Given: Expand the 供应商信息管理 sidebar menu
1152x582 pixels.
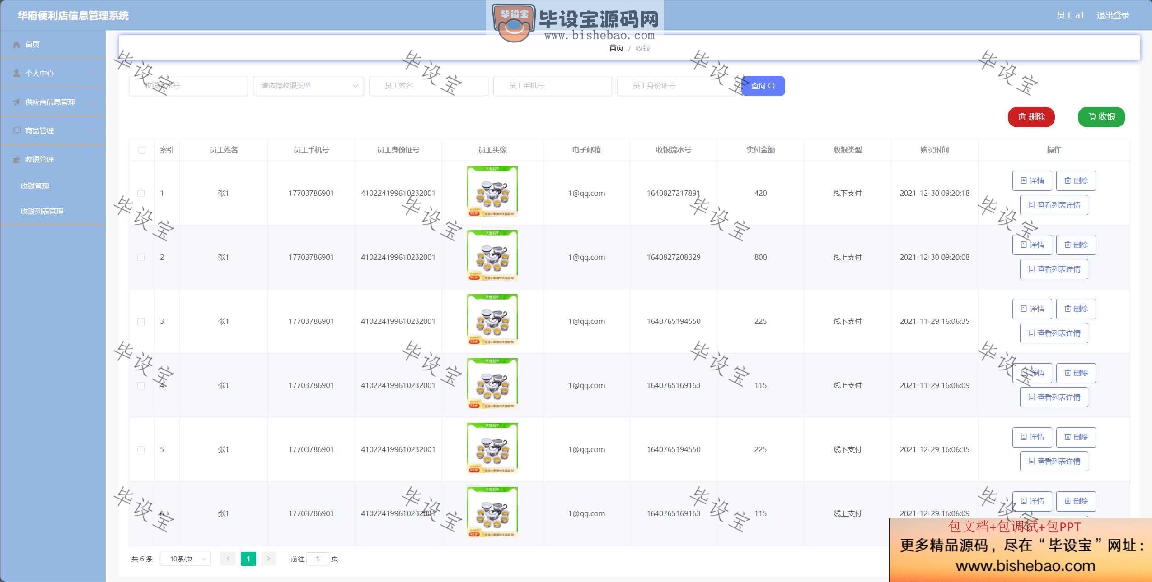Looking at the screenshot, I should point(53,102).
